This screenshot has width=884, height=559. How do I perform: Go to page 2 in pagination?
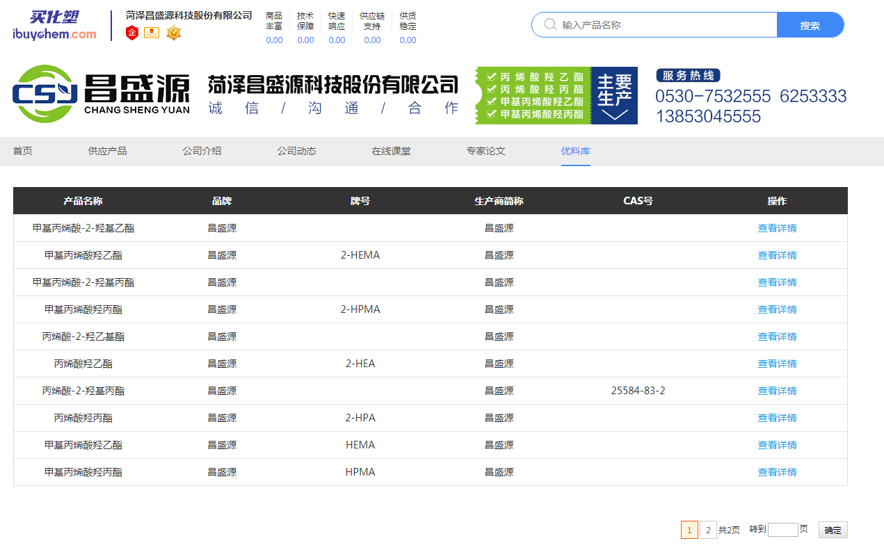point(708,530)
